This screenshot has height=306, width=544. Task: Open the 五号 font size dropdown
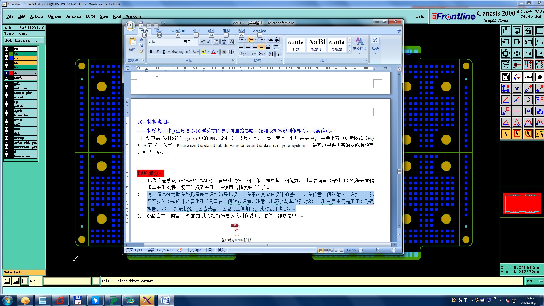click(196, 42)
